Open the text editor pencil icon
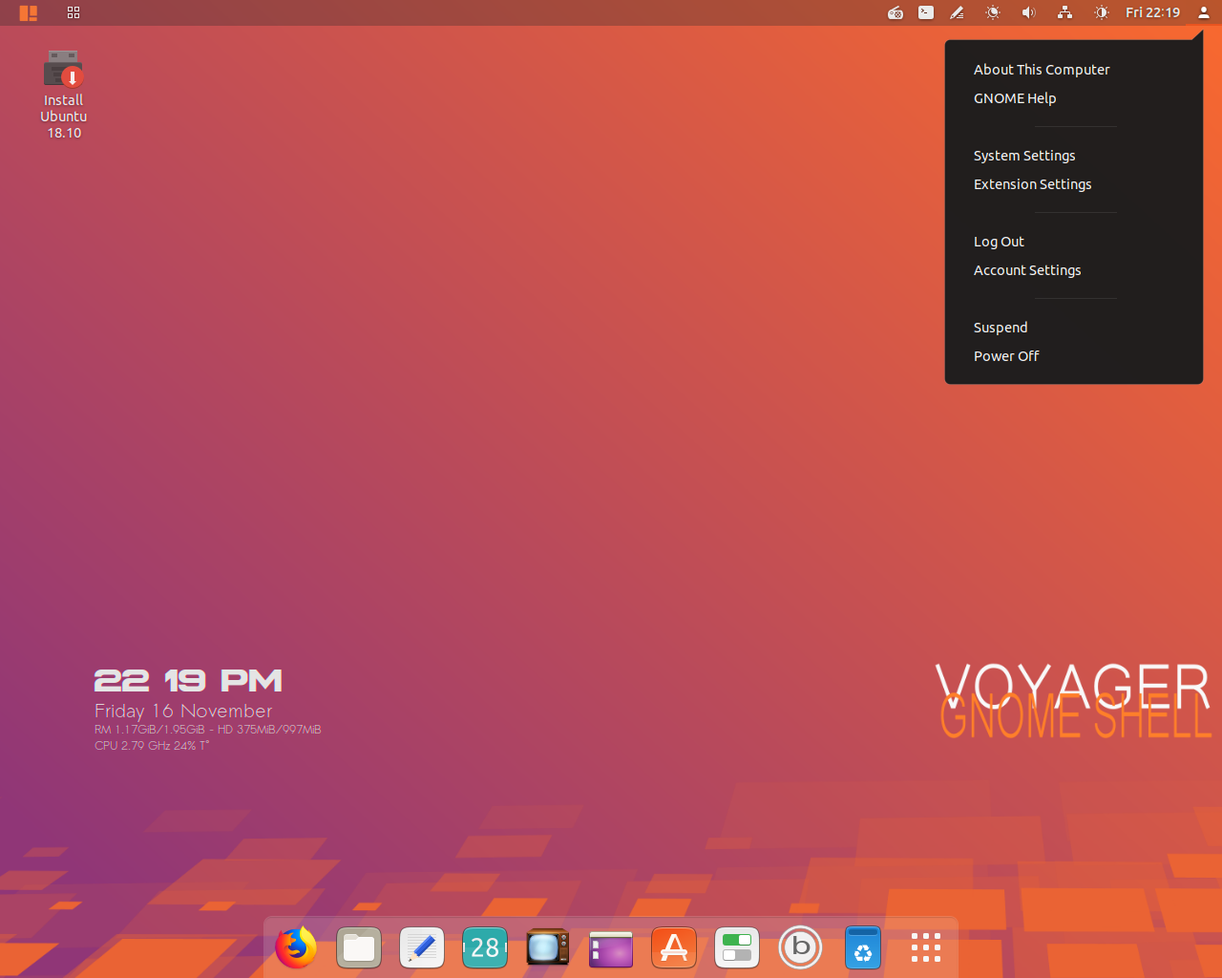 coord(422,947)
